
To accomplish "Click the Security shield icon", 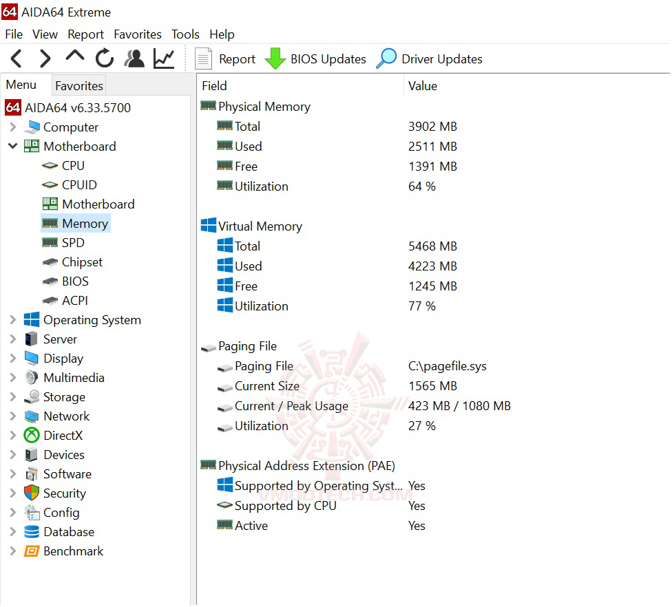I will click(x=32, y=493).
